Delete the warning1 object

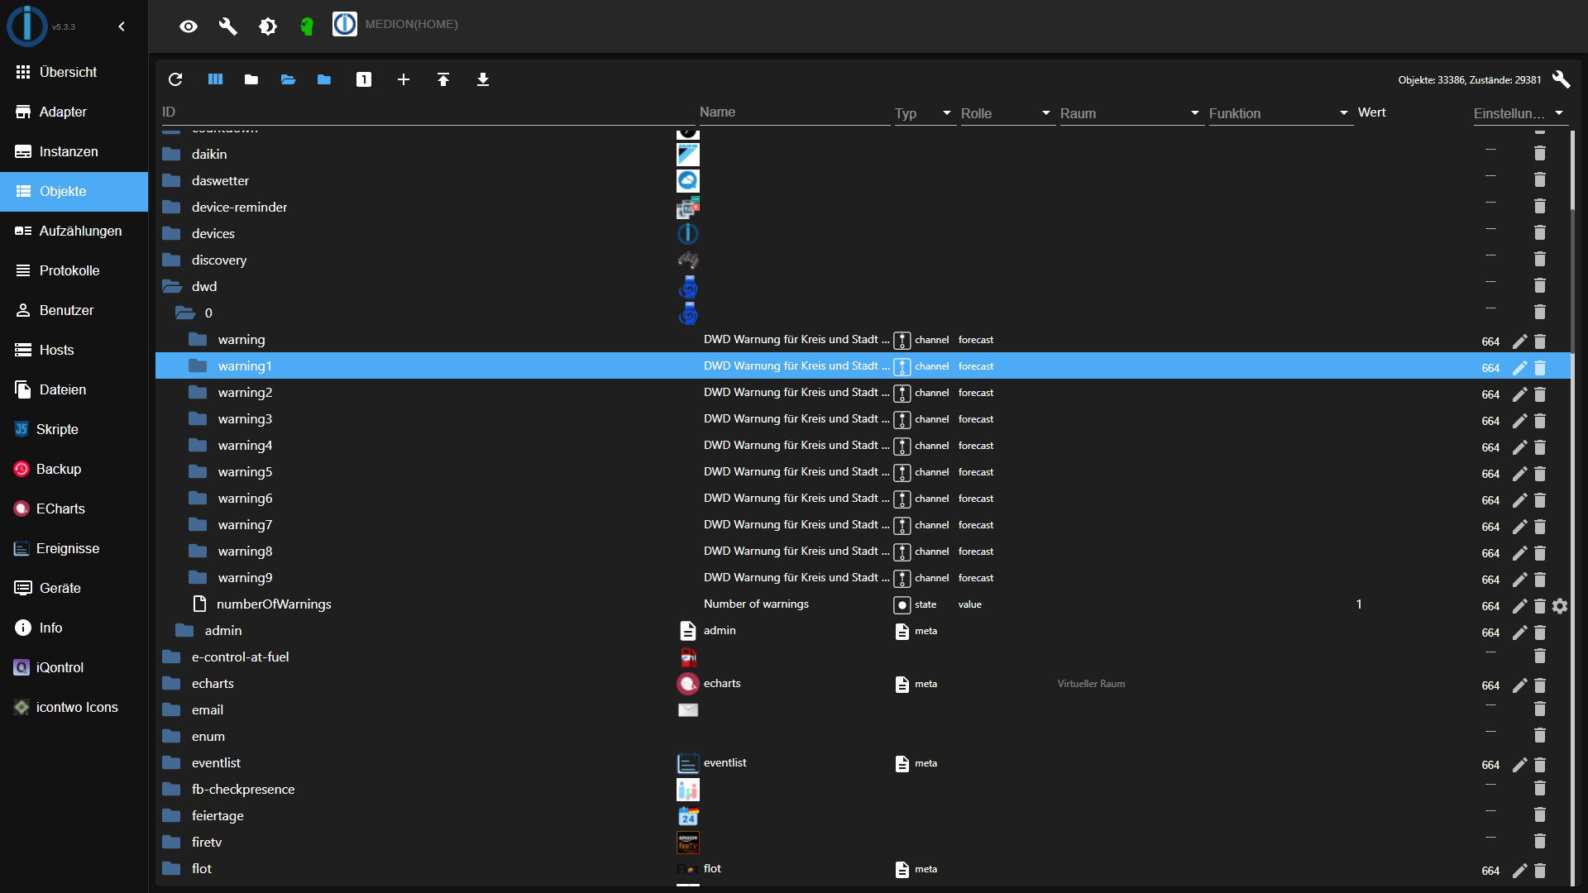click(1540, 367)
